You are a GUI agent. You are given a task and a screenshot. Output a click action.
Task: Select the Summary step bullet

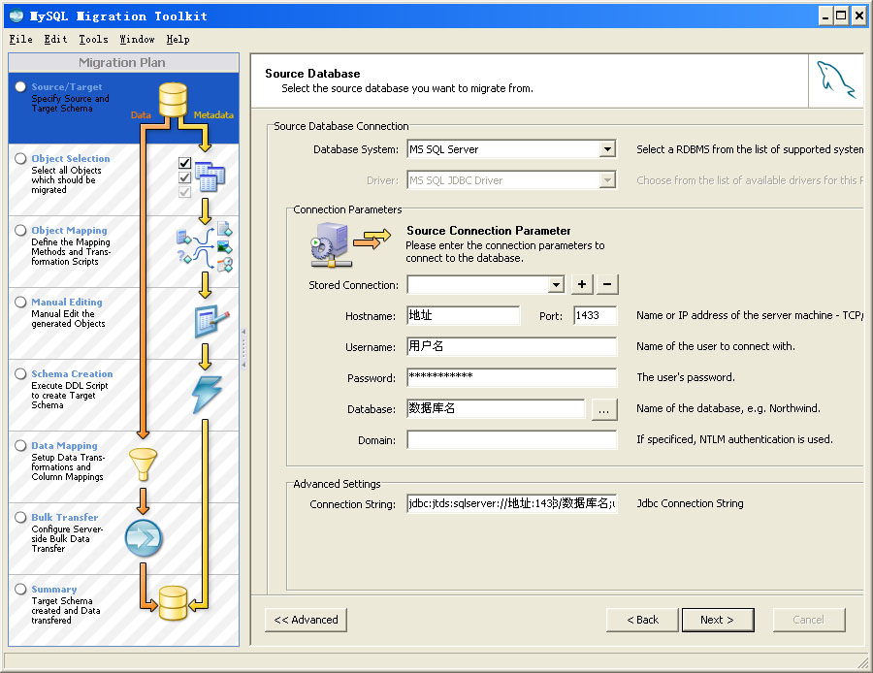pos(21,590)
